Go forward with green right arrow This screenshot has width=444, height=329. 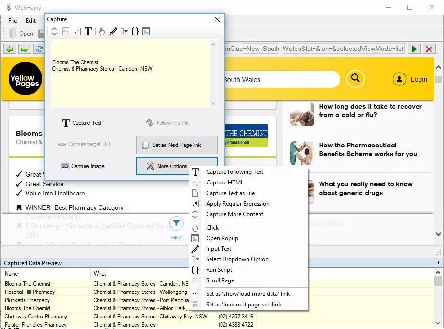click(x=25, y=49)
